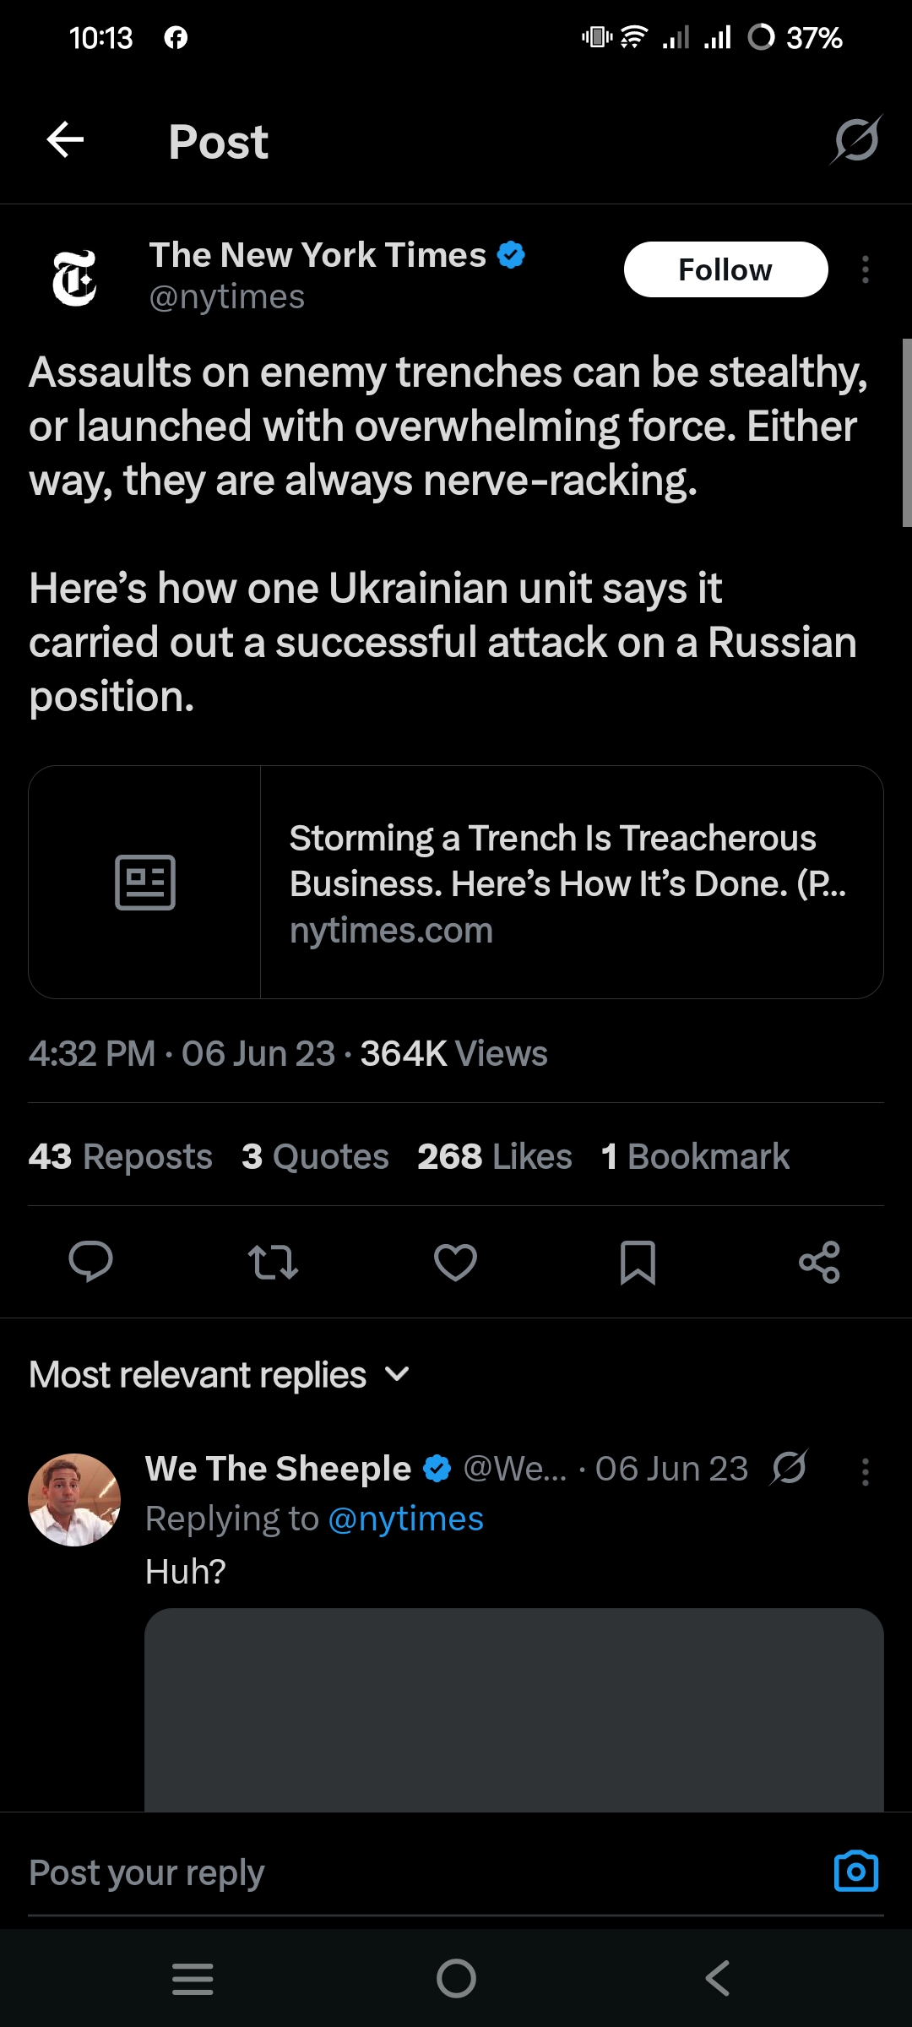The height and width of the screenshot is (2027, 912).
Task: Open the Storming a Trench article card
Action: [x=456, y=883]
